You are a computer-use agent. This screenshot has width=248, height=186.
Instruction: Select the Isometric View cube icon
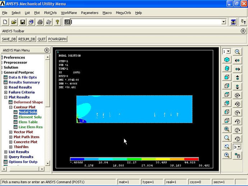[227, 60]
